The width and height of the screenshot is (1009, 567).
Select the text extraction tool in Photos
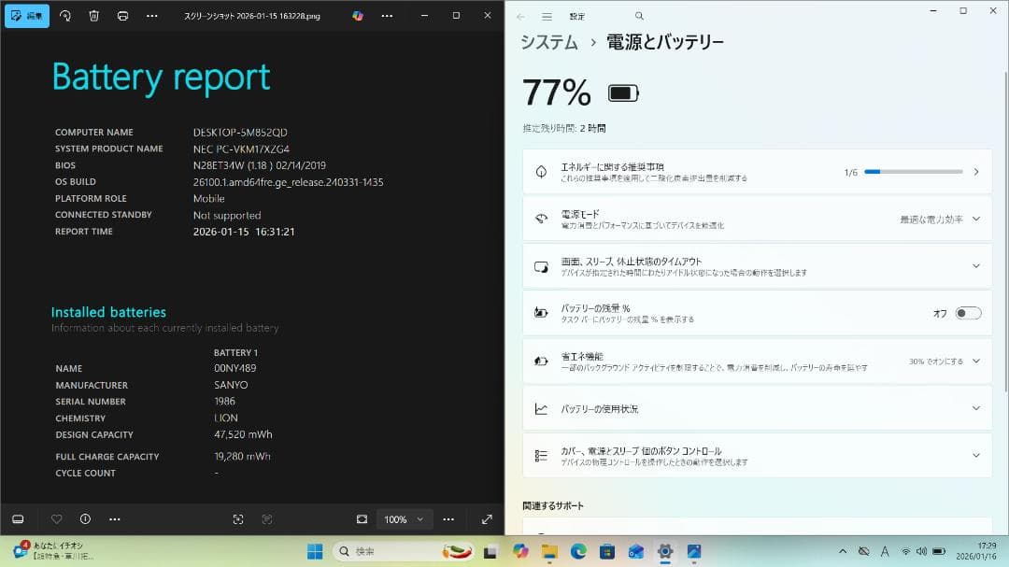(x=267, y=518)
